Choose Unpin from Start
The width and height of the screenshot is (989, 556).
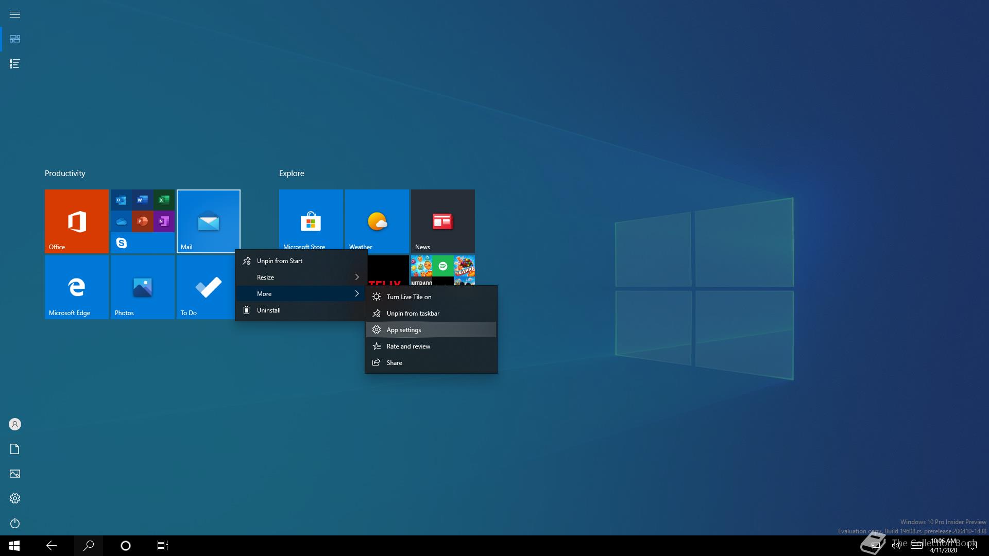tap(301, 261)
